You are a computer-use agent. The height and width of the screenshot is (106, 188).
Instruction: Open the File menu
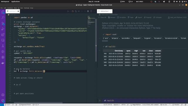pos(1,8)
